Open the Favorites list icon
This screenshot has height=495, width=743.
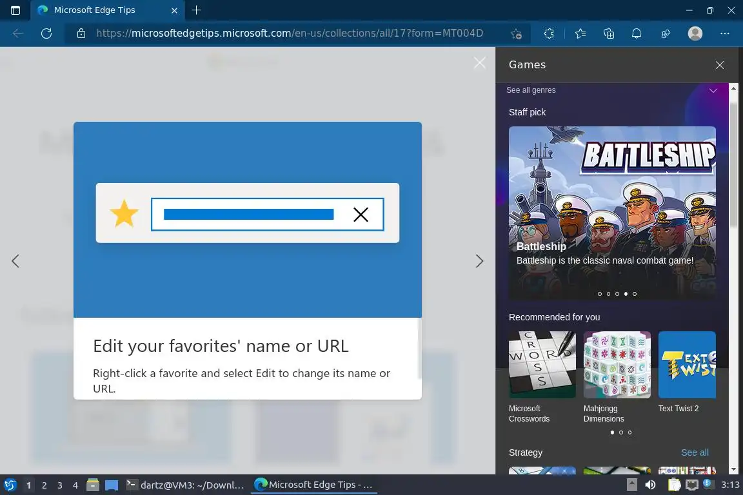tap(580, 33)
